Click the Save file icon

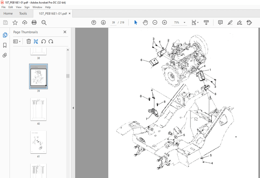coord(5,23)
